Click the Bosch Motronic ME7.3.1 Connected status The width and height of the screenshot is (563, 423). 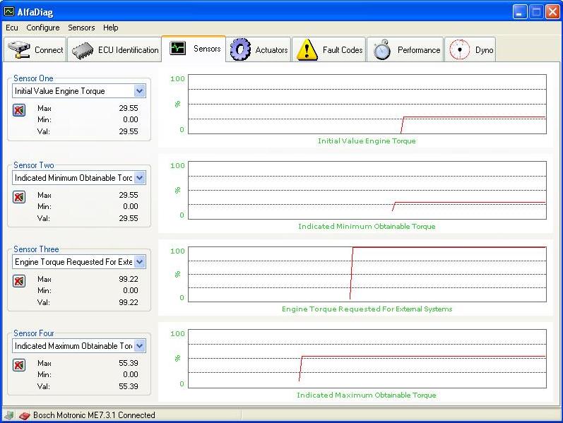click(x=94, y=415)
